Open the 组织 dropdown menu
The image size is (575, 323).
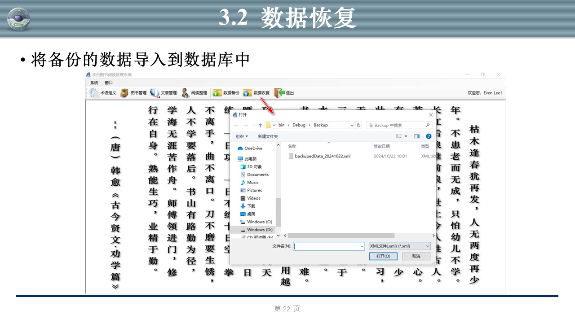[242, 136]
